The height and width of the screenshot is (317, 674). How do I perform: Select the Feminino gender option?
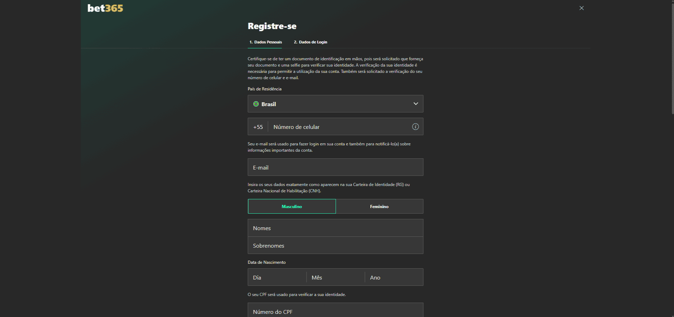coord(379,206)
